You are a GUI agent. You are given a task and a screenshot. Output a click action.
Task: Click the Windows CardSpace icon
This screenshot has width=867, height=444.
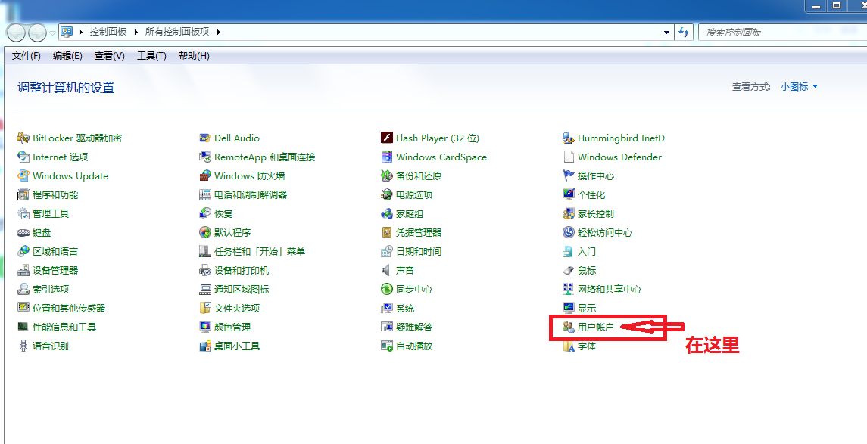pos(387,157)
